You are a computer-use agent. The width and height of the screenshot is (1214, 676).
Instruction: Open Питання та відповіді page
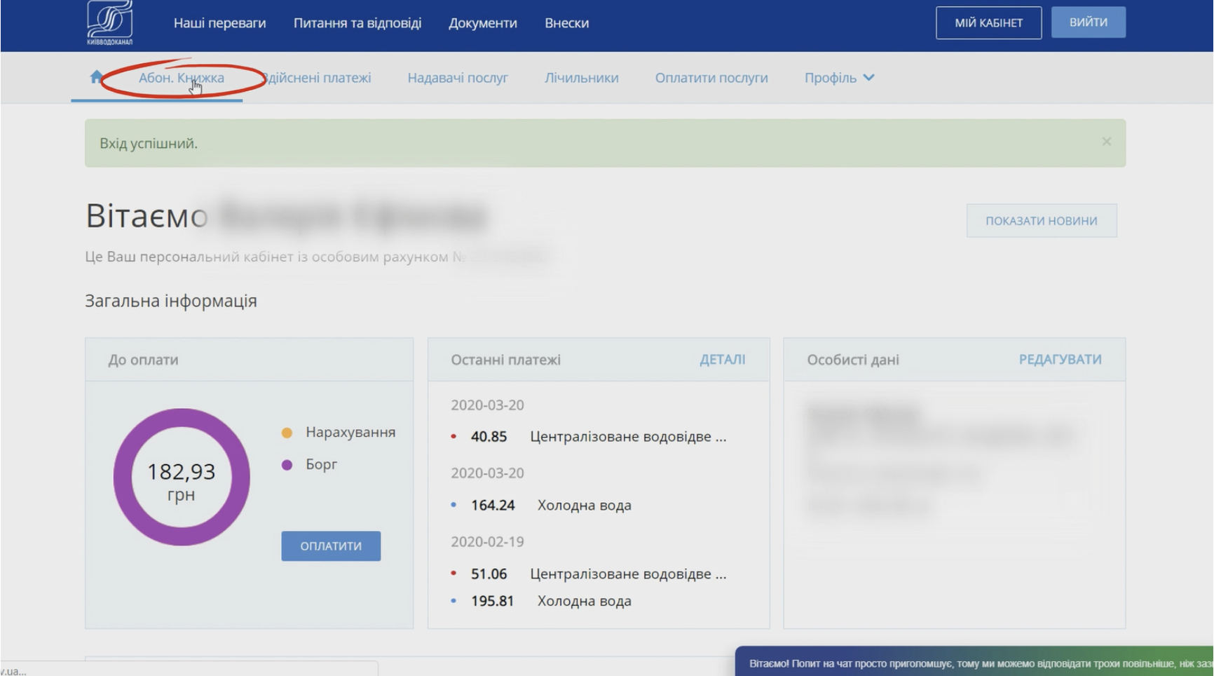tap(357, 23)
